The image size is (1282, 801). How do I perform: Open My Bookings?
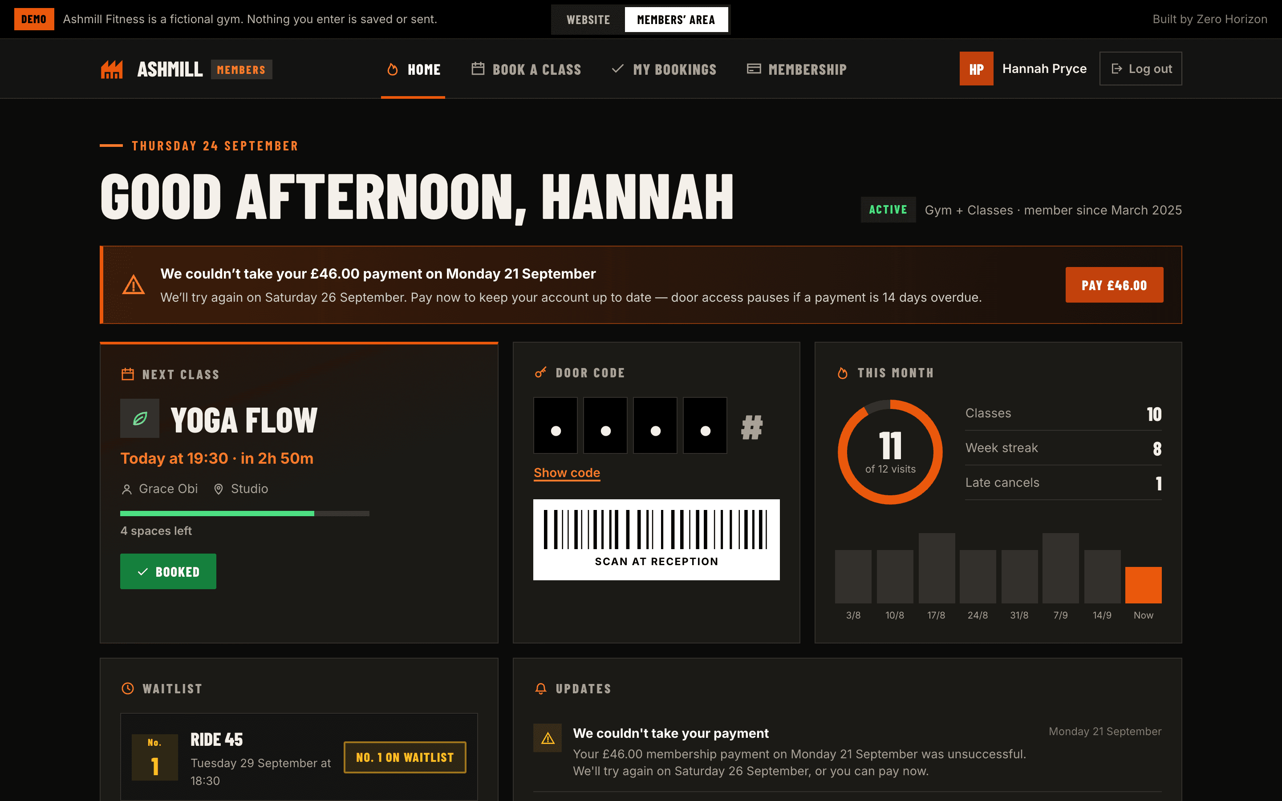pos(664,69)
